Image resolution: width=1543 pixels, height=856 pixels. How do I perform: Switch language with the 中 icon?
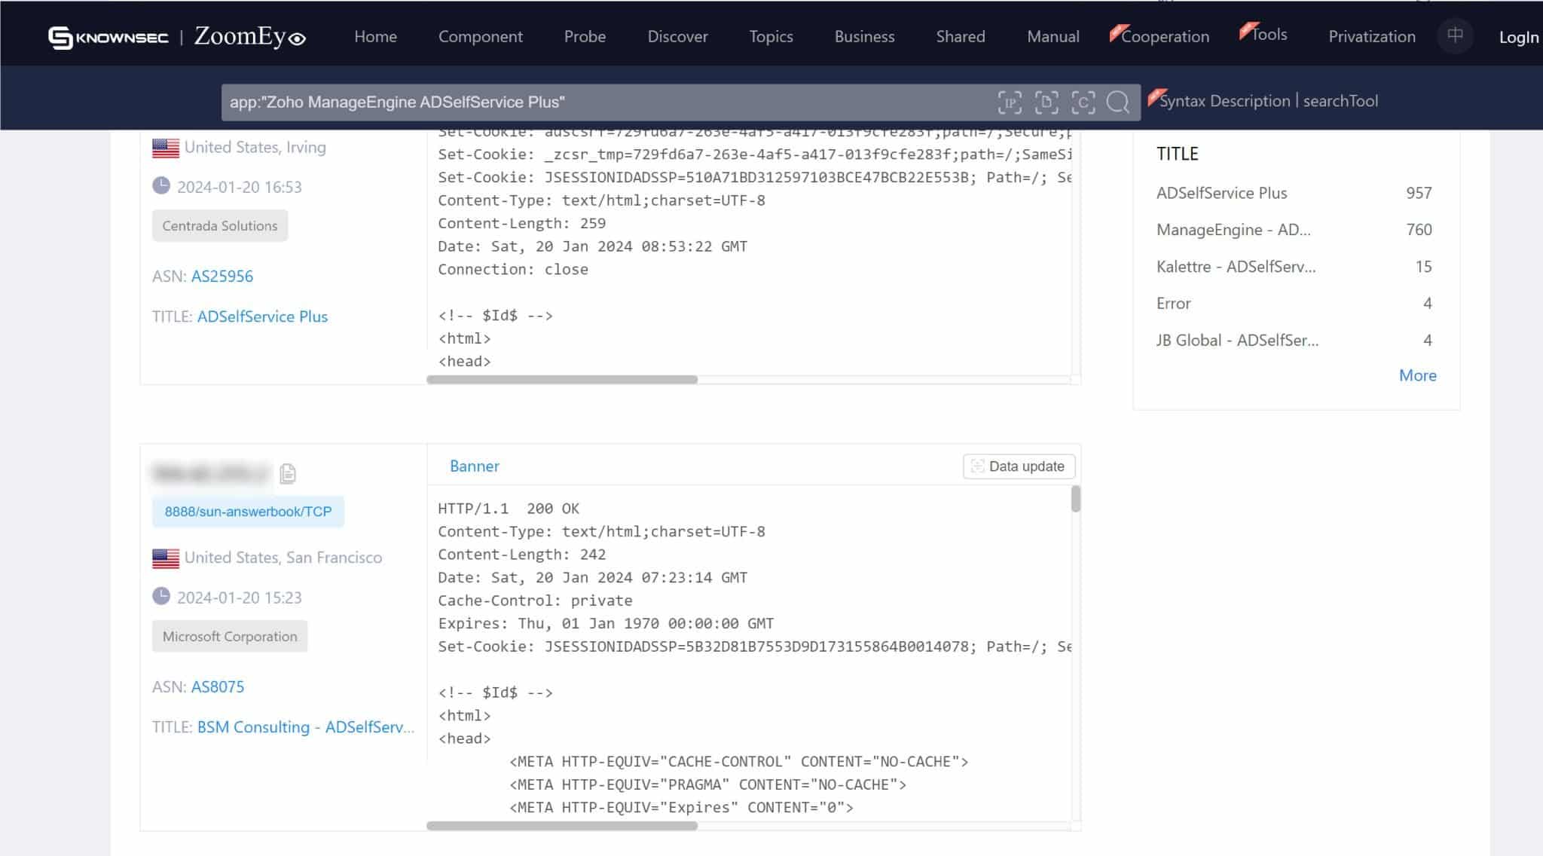click(x=1455, y=35)
